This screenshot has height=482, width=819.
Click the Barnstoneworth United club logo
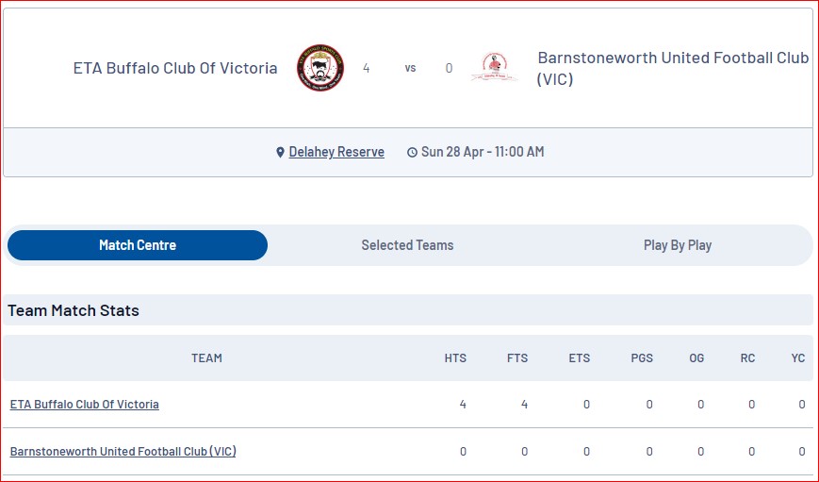494,67
